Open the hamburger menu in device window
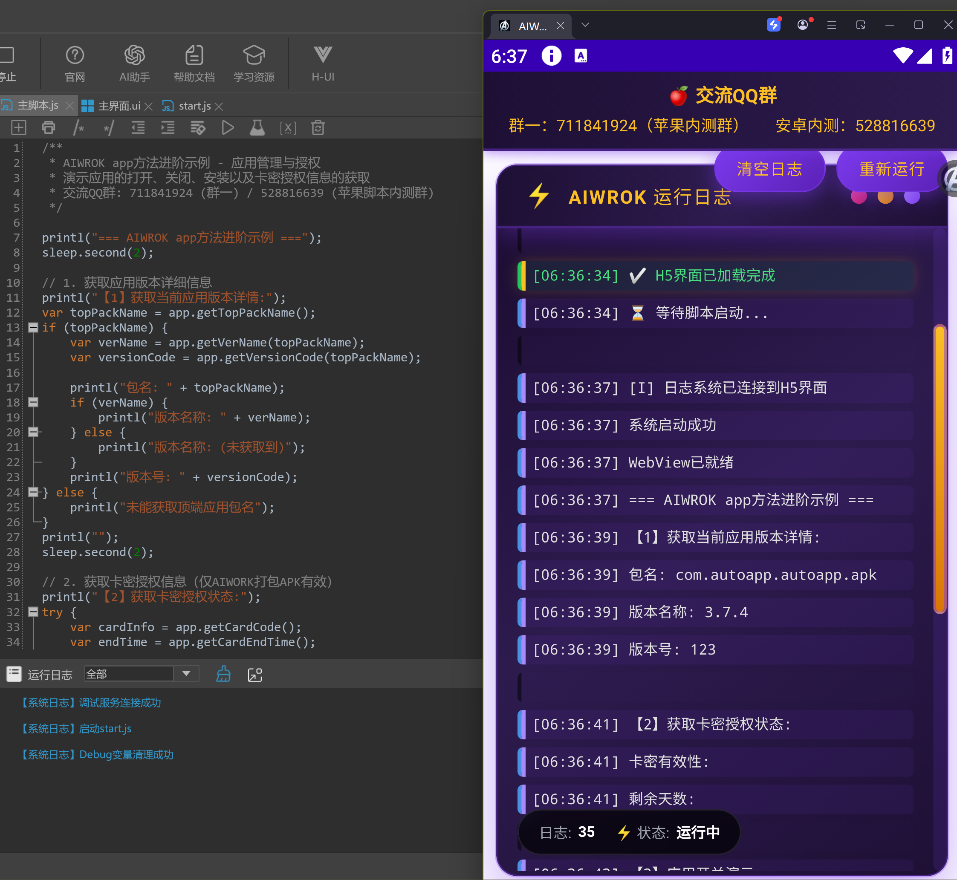 [832, 25]
